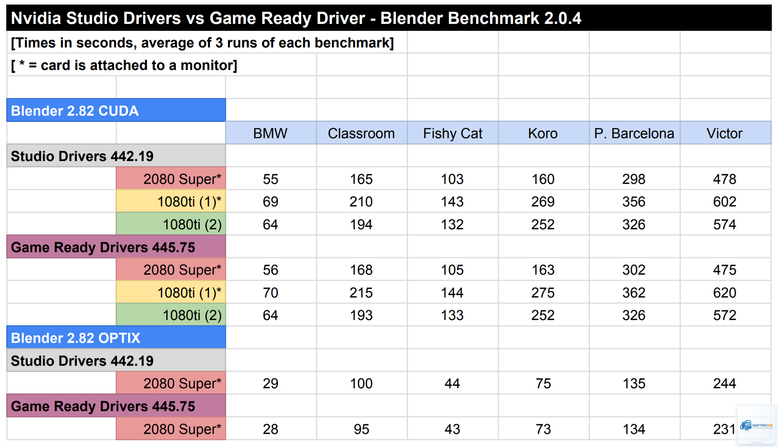Select OPTIX Koro value 73

point(543,429)
